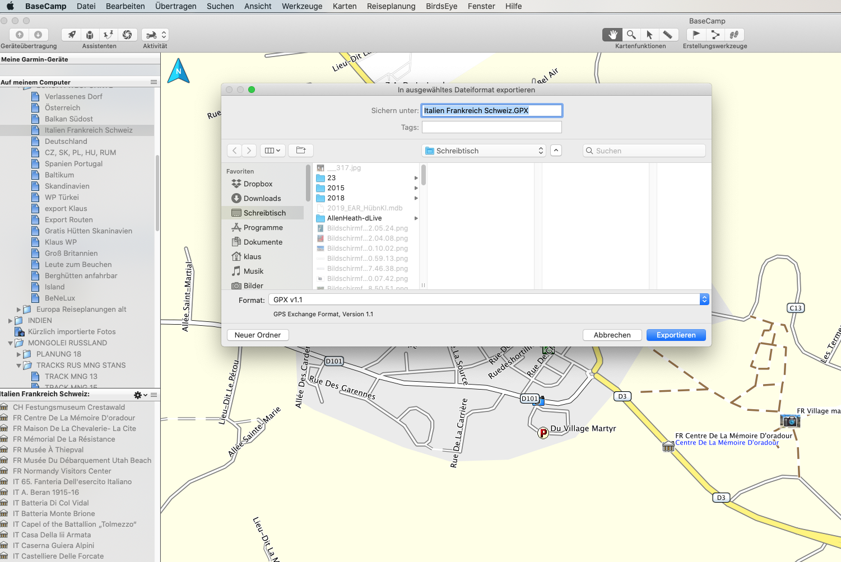The width and height of the screenshot is (841, 562).
Task: Expand the PLANUNG 18 folder
Action: pyautogui.click(x=19, y=354)
